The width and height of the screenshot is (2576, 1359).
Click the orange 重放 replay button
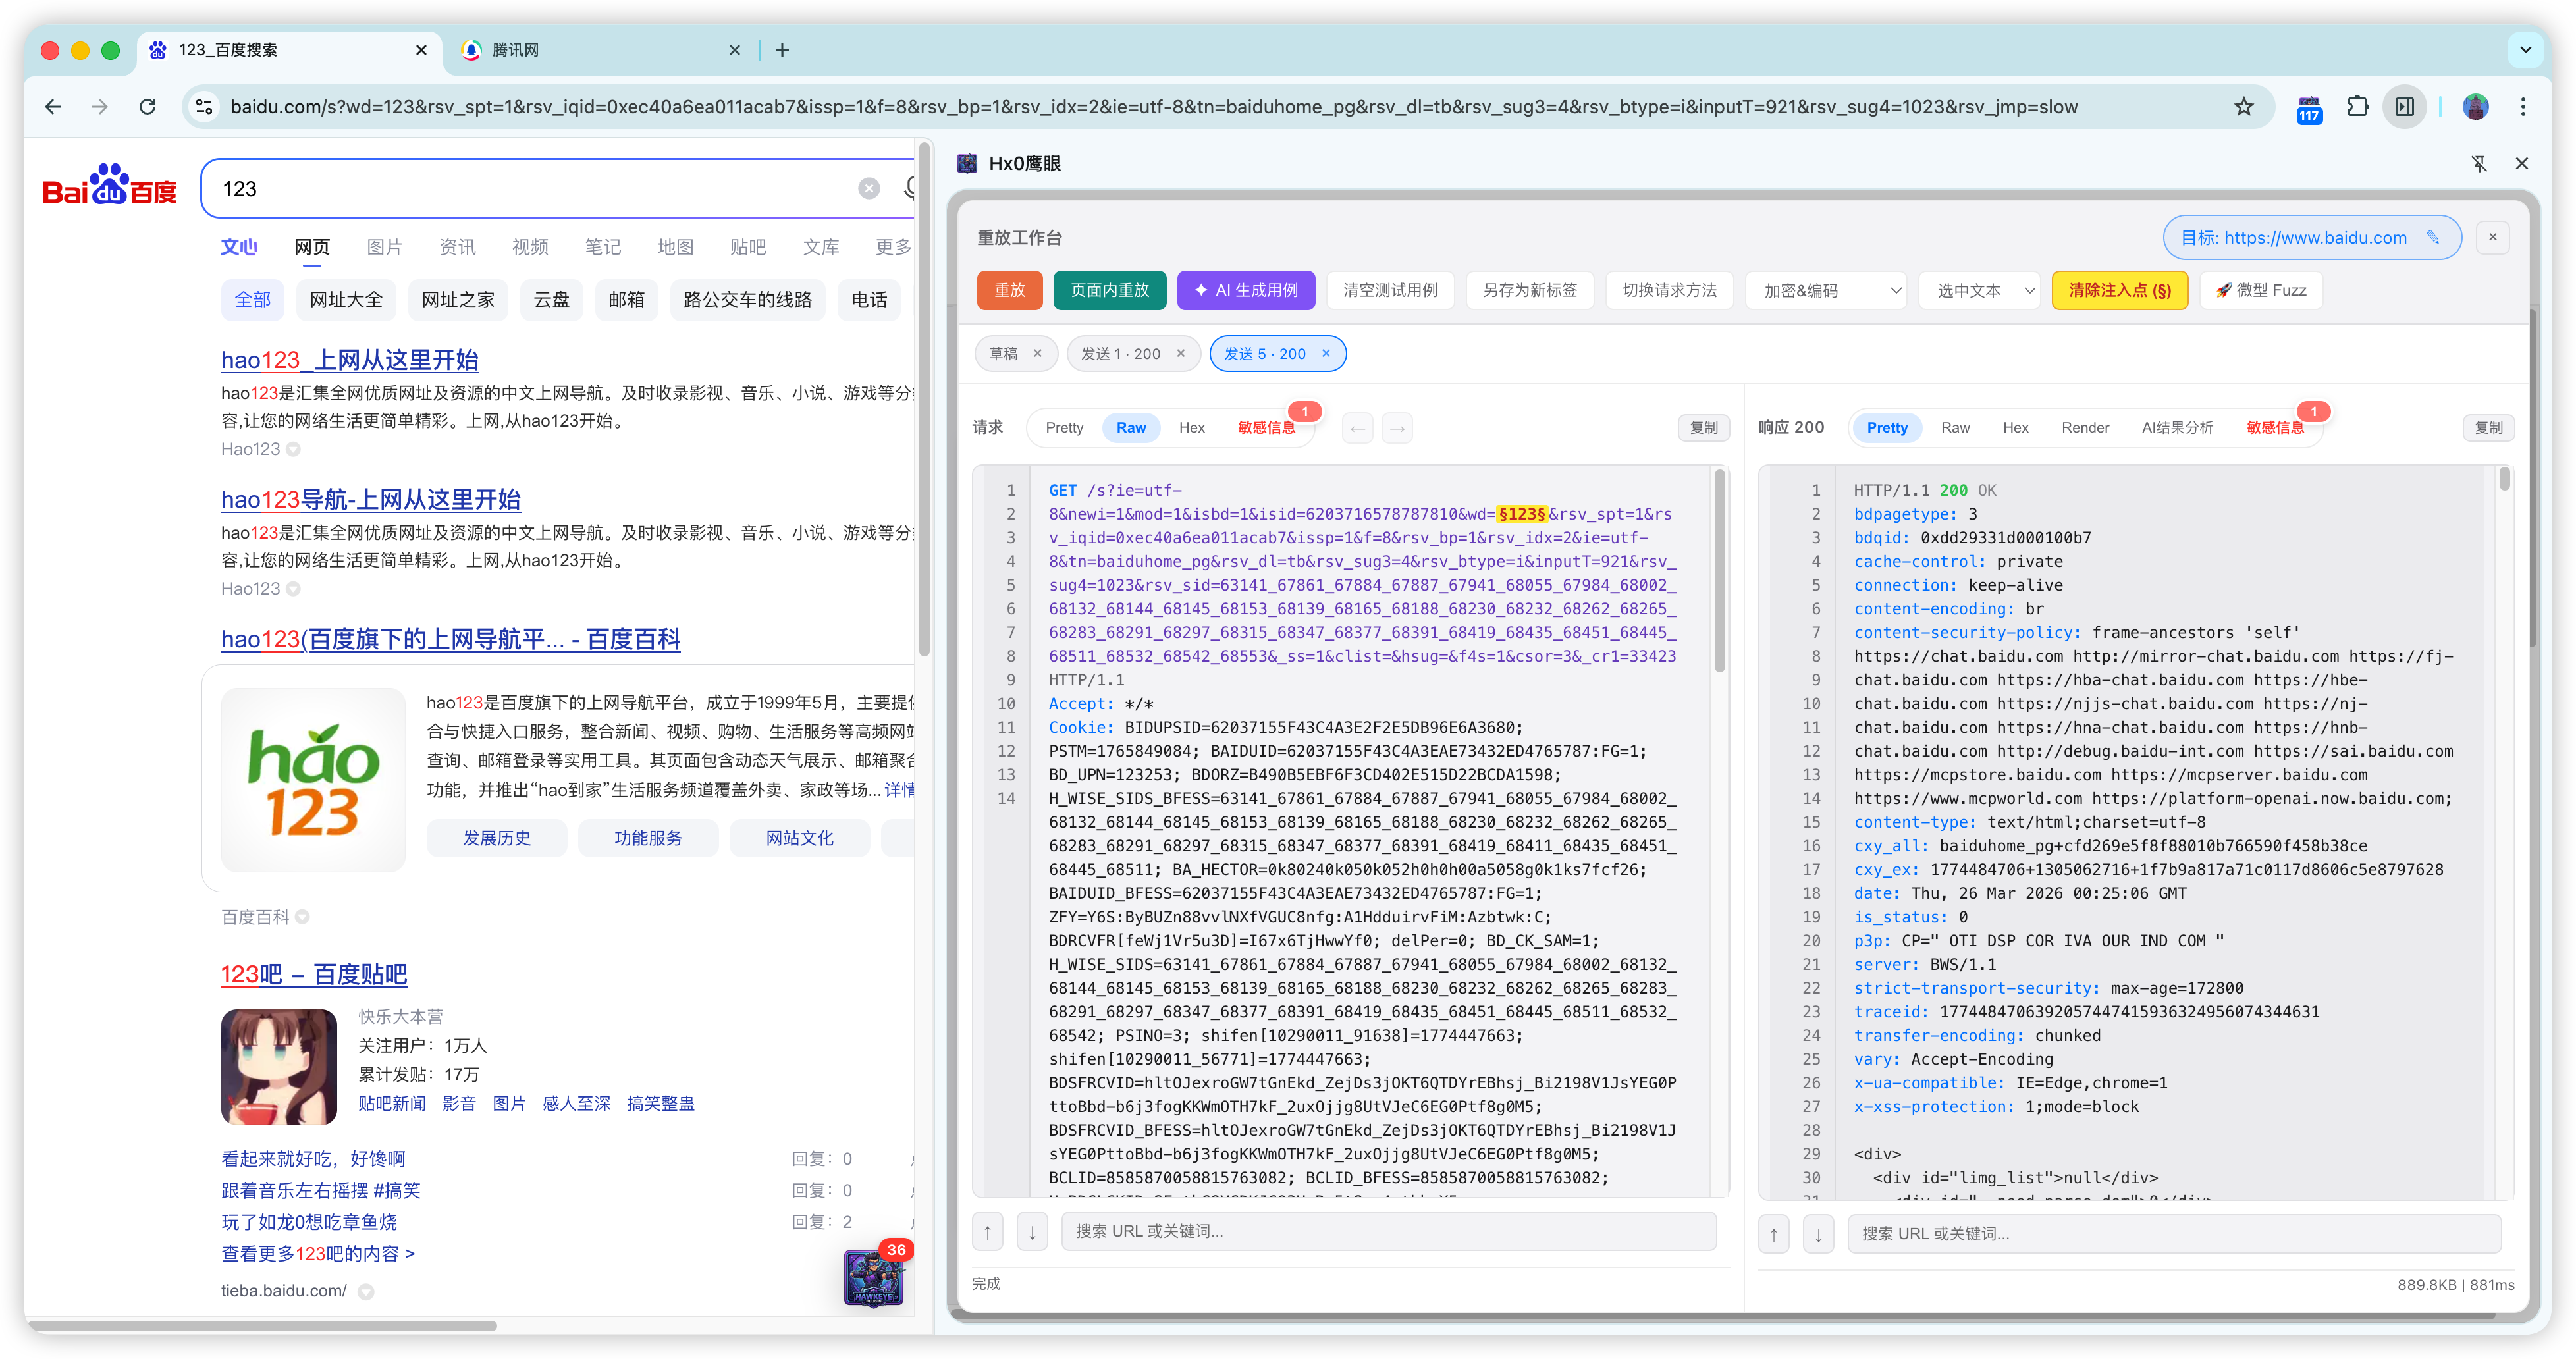[1009, 290]
